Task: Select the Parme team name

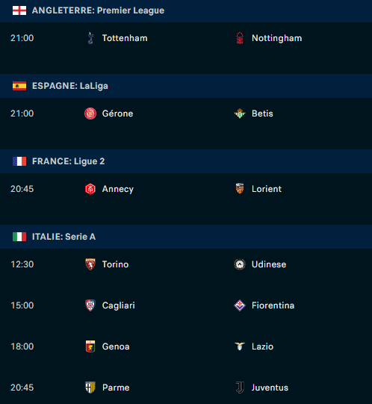Action: tap(116, 388)
